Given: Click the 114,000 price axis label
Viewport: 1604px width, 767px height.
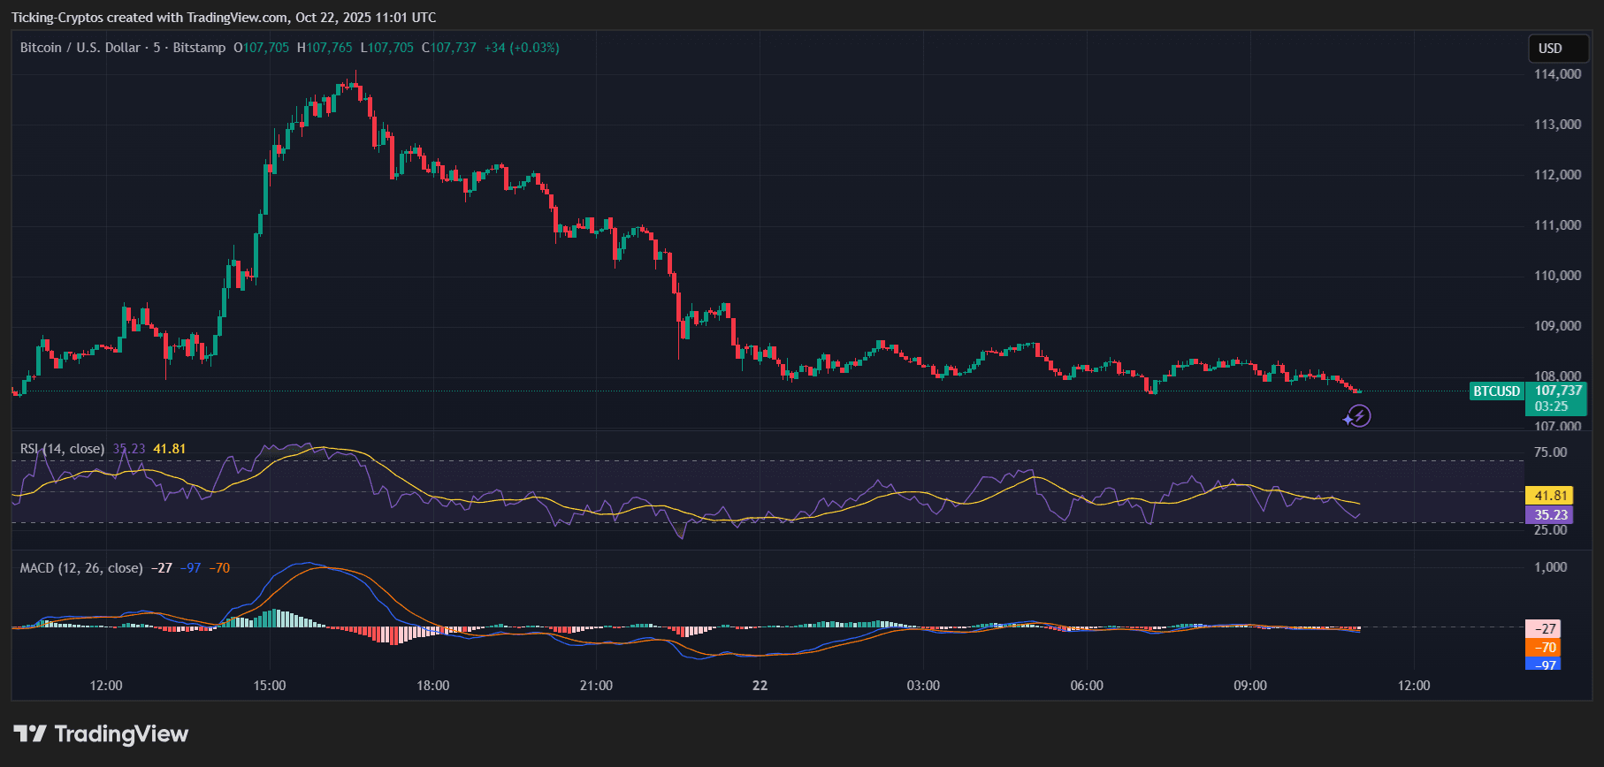Looking at the screenshot, I should coord(1557,74).
